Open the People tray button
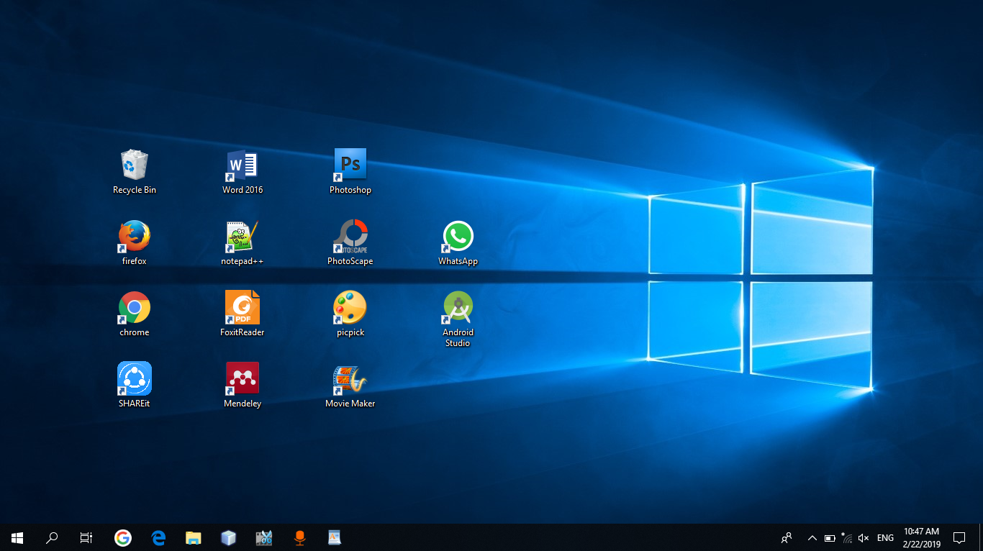Viewport: 983px width, 551px height. point(787,537)
